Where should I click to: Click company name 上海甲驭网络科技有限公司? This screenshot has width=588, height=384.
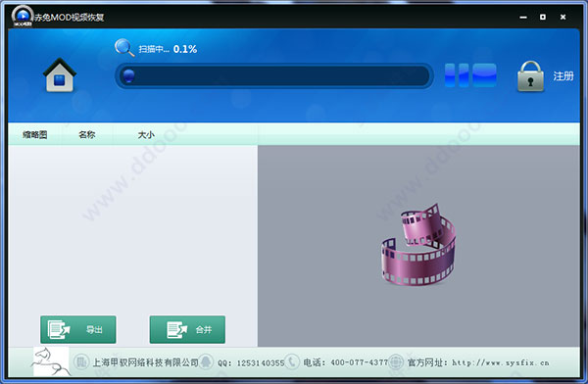pos(145,362)
